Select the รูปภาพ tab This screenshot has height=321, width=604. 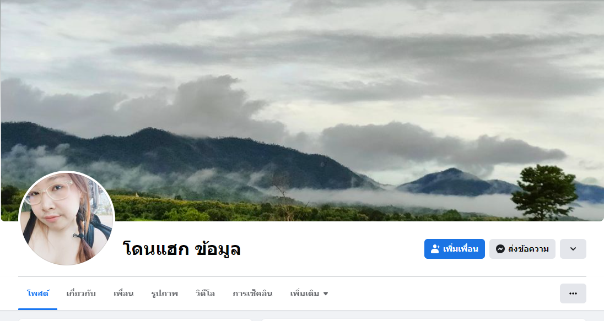(x=164, y=293)
